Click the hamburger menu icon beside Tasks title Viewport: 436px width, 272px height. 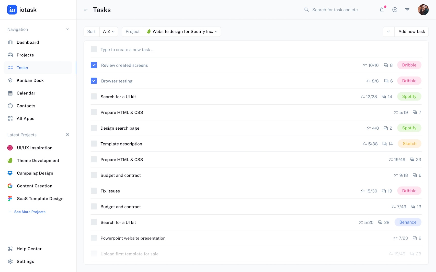point(86,10)
